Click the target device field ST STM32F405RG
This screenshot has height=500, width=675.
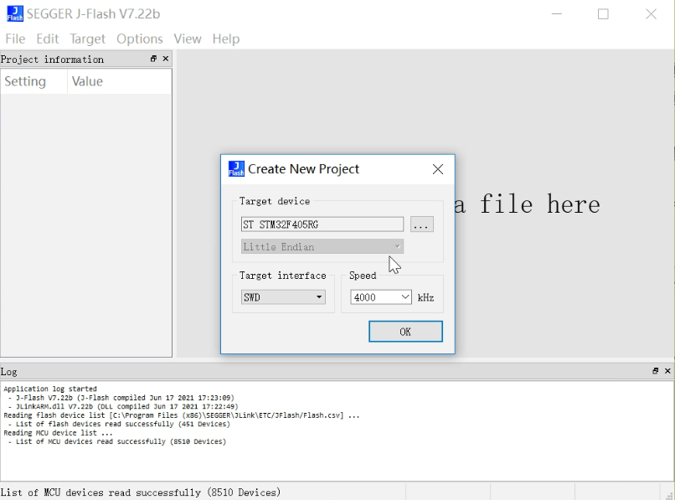click(322, 224)
